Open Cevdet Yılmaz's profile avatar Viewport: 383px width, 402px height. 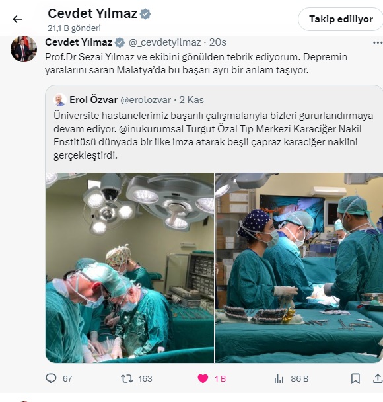pyautogui.click(x=24, y=49)
